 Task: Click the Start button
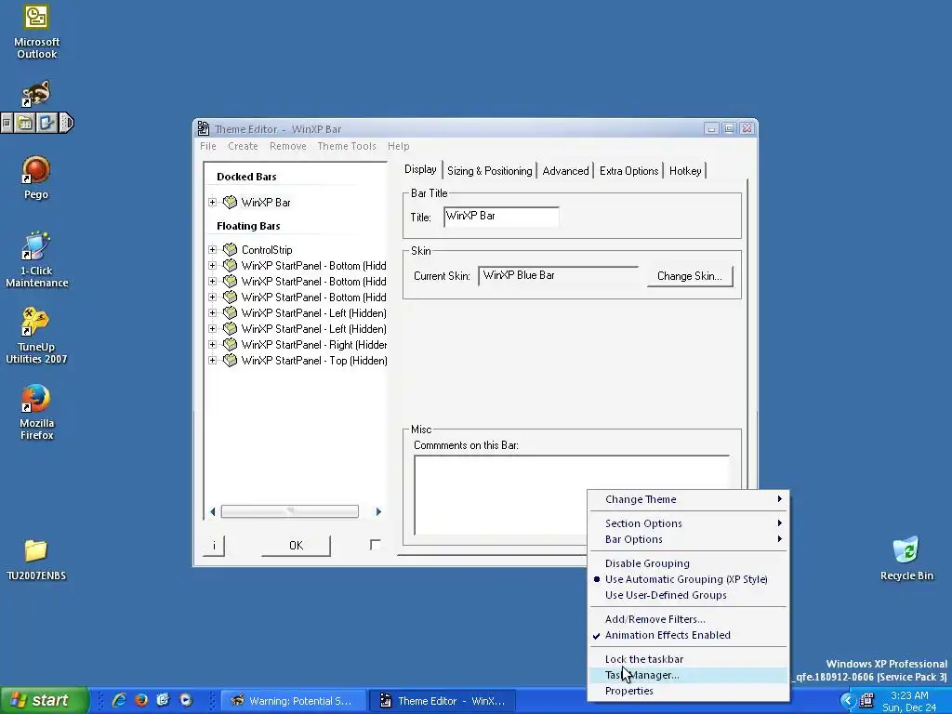44,700
